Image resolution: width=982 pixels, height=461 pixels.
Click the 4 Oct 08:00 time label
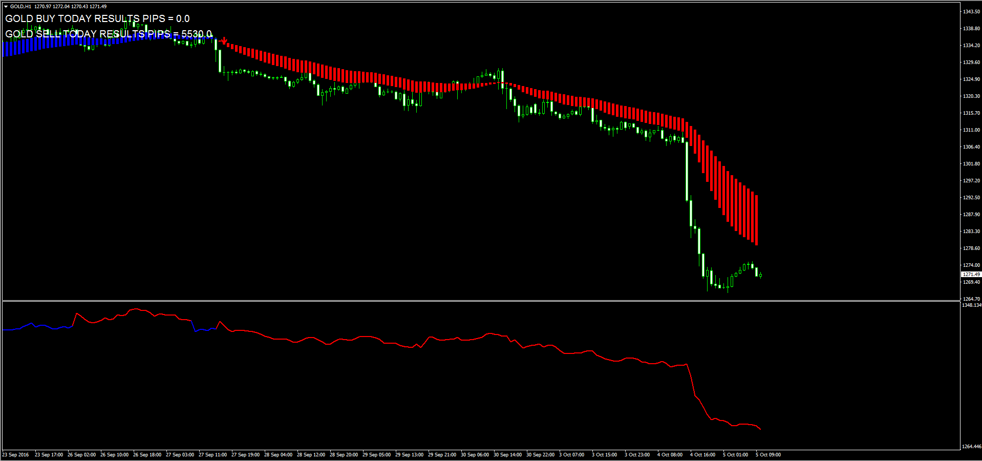[670, 455]
